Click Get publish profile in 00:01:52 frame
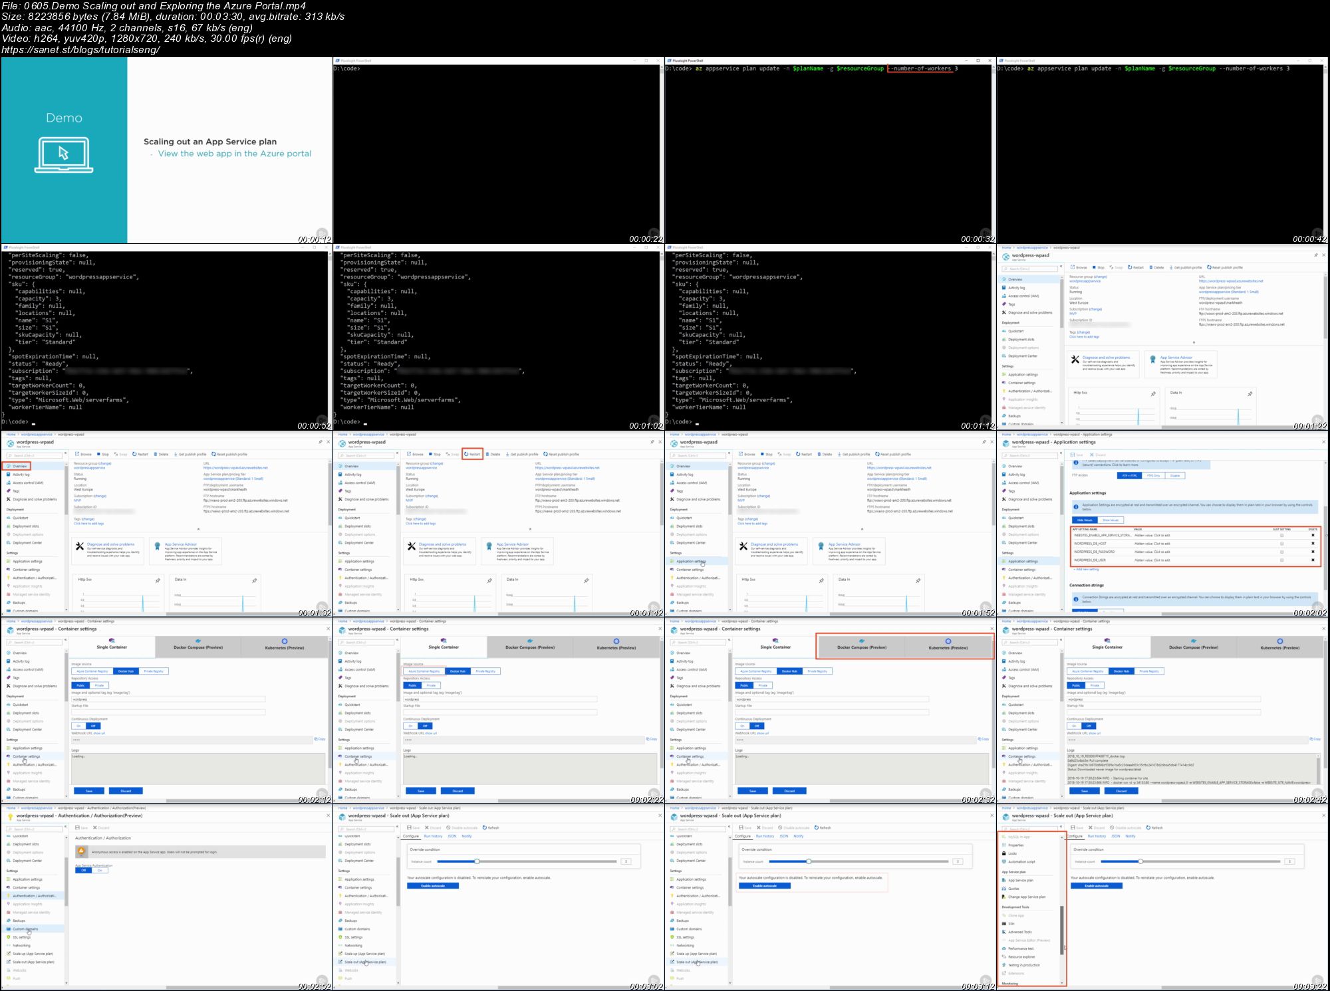 point(854,454)
